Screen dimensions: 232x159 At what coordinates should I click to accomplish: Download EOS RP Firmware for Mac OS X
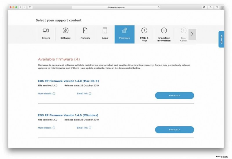coord(174,96)
